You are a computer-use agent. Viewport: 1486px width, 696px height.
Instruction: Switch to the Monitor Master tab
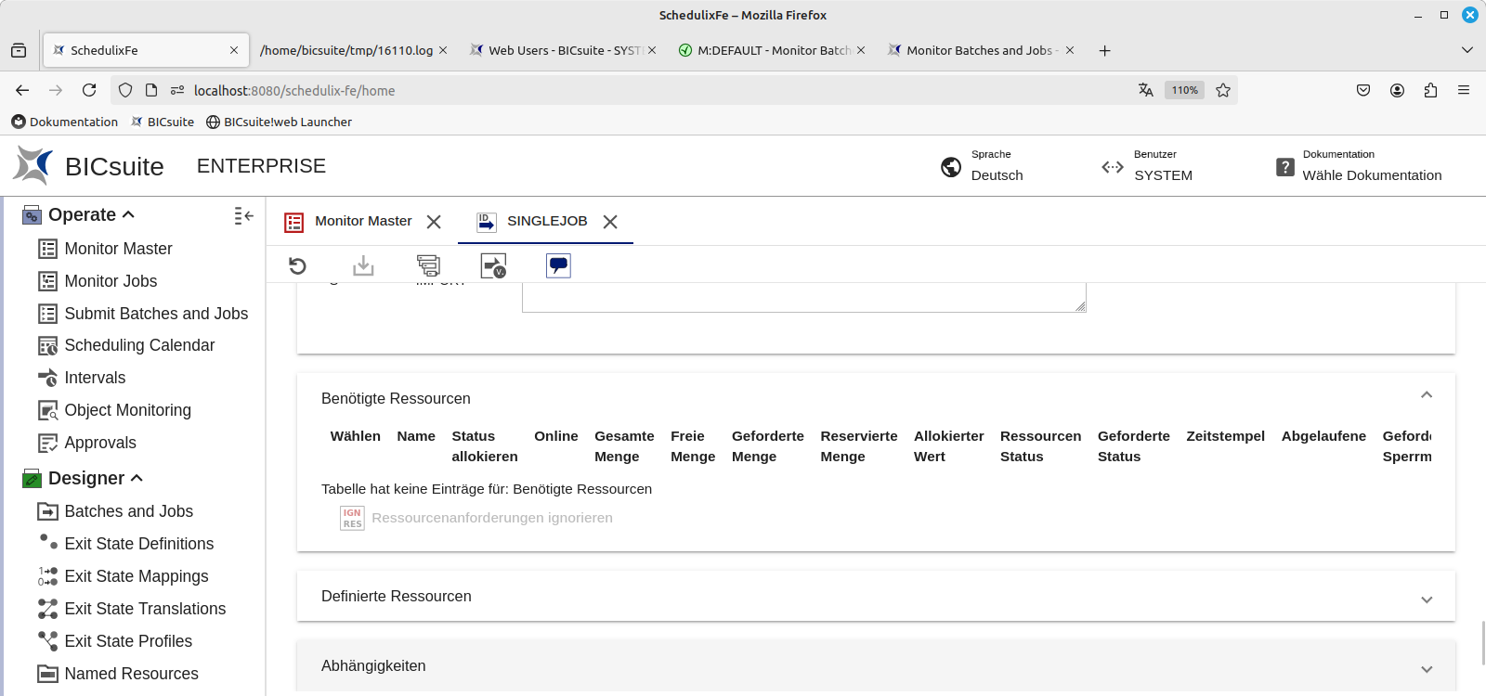pyautogui.click(x=363, y=221)
